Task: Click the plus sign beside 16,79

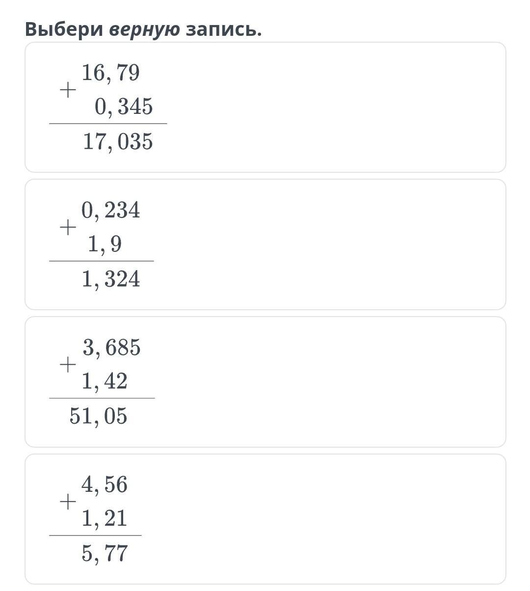Action: [x=68, y=90]
